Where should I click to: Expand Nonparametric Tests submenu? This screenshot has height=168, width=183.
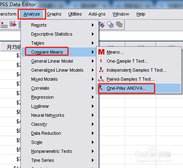(x=60, y=151)
